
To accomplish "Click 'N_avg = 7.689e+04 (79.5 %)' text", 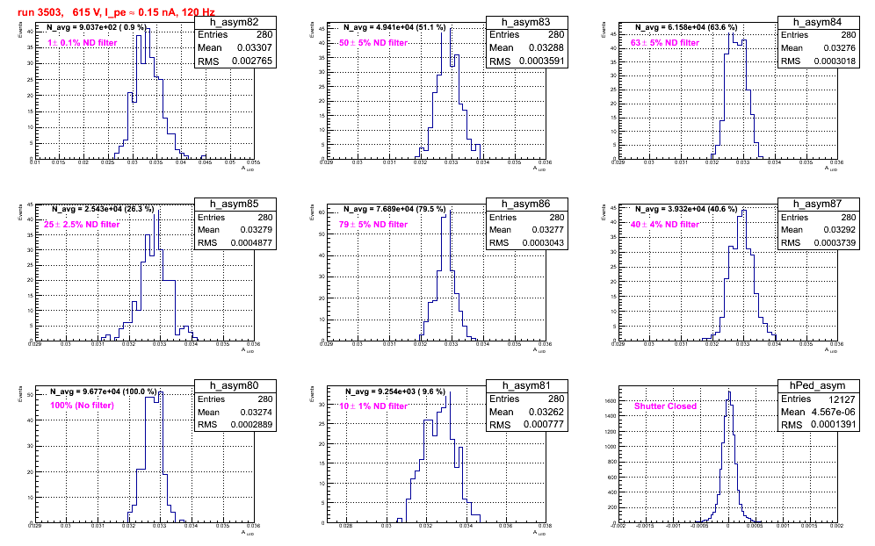I will (394, 209).
